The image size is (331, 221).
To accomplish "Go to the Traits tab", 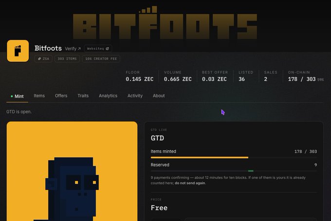I will (x=83, y=96).
